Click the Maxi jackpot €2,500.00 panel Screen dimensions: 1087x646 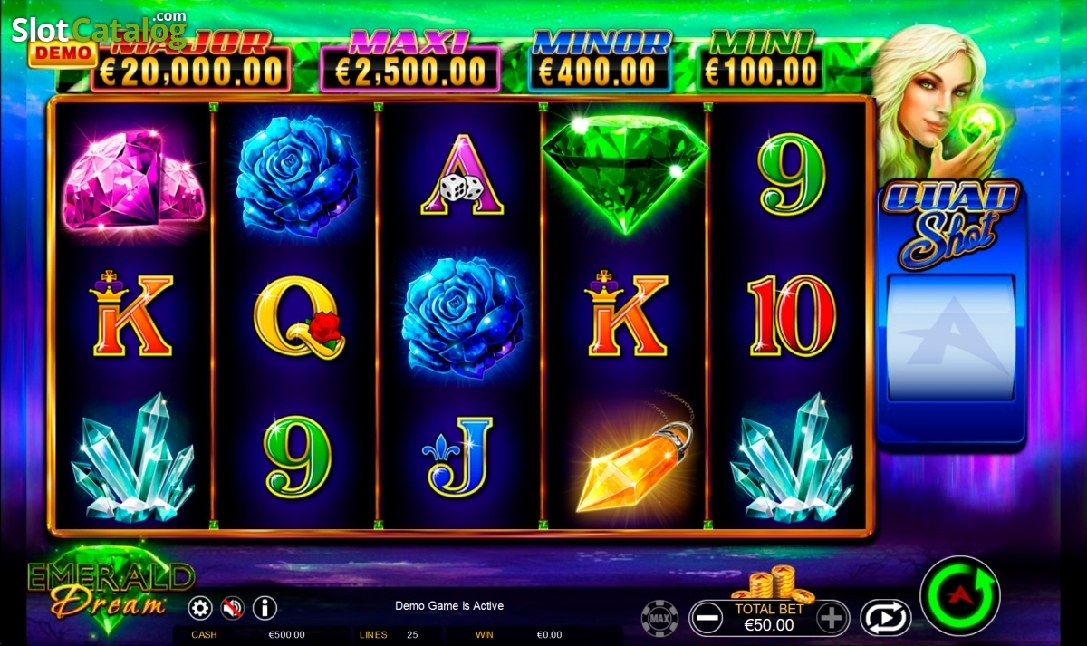click(410, 62)
